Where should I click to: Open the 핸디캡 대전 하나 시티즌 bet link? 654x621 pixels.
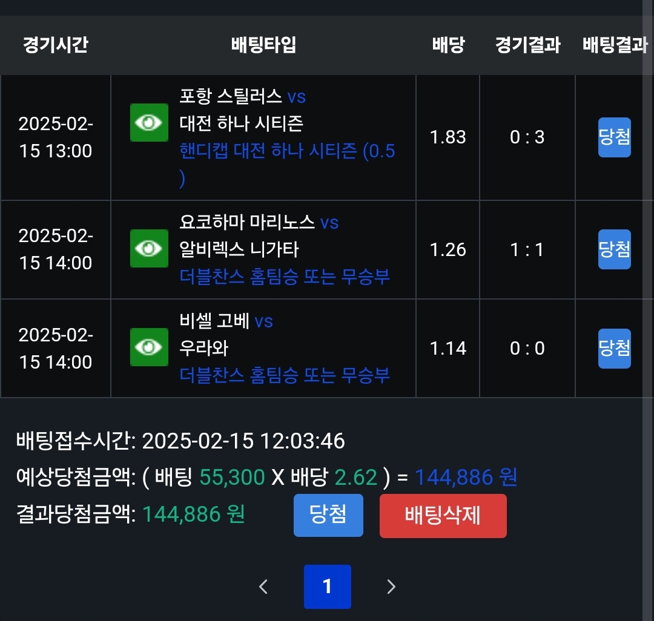[x=287, y=151]
